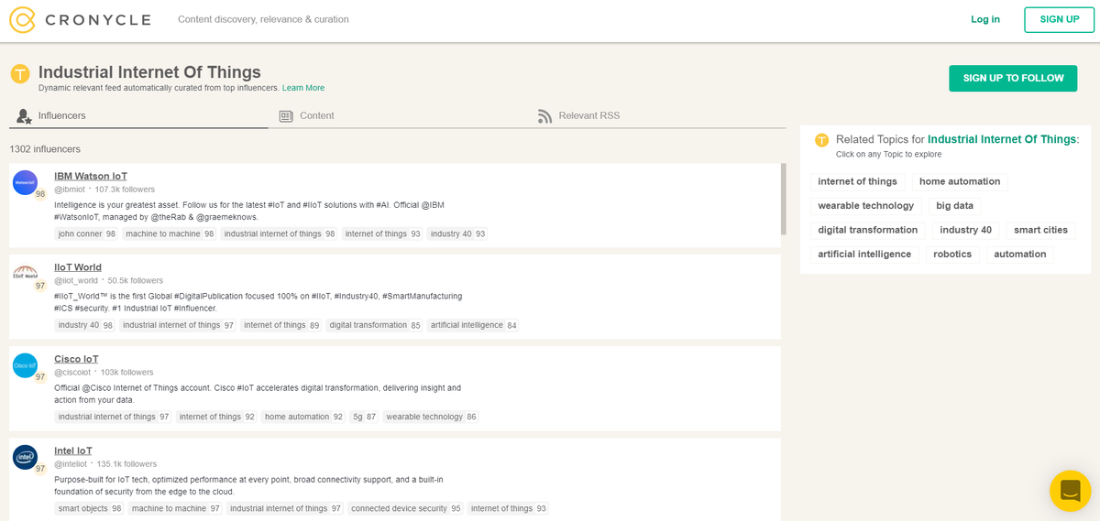
Task: Click Cisco IoT's home automation tag
Action: [x=303, y=418]
